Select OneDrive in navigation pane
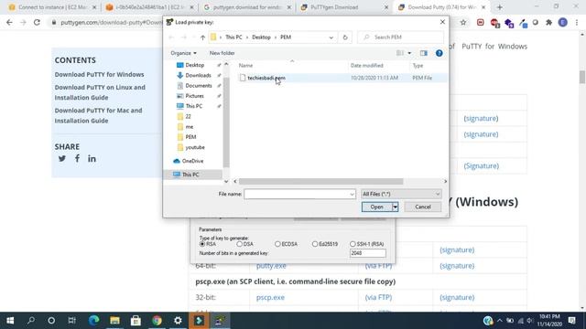 click(192, 161)
